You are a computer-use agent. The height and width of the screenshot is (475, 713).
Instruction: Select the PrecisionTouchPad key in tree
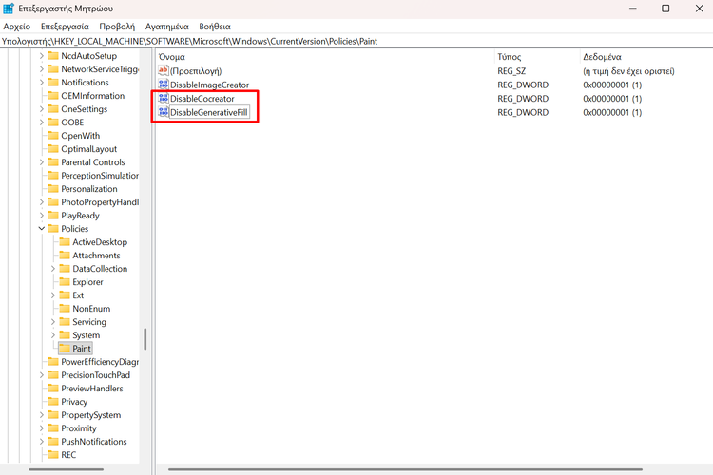click(x=95, y=375)
